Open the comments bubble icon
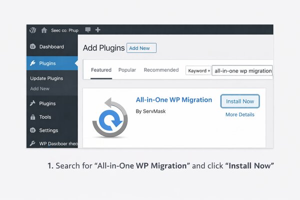Viewport: 300px width, 200px height. click(88, 29)
